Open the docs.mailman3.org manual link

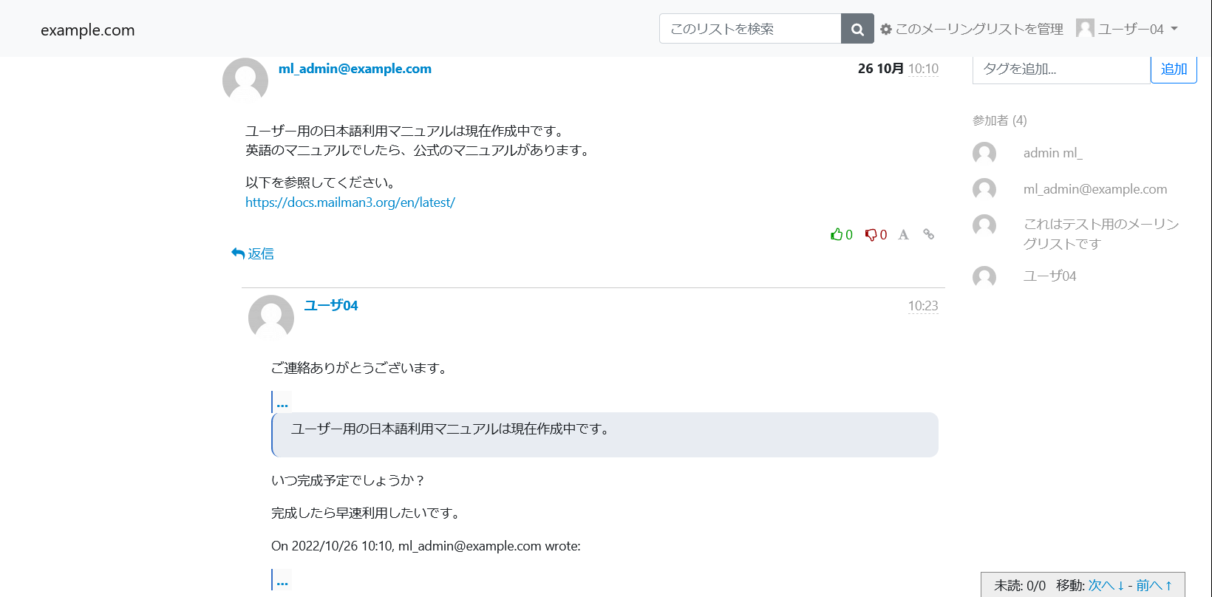[350, 202]
